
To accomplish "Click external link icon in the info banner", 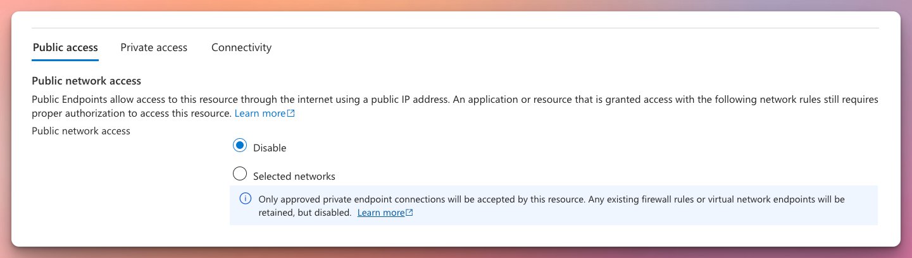I will click(x=409, y=213).
